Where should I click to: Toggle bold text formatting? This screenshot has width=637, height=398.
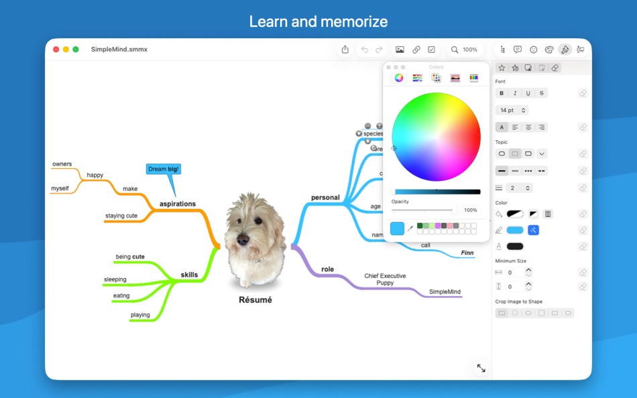click(502, 92)
